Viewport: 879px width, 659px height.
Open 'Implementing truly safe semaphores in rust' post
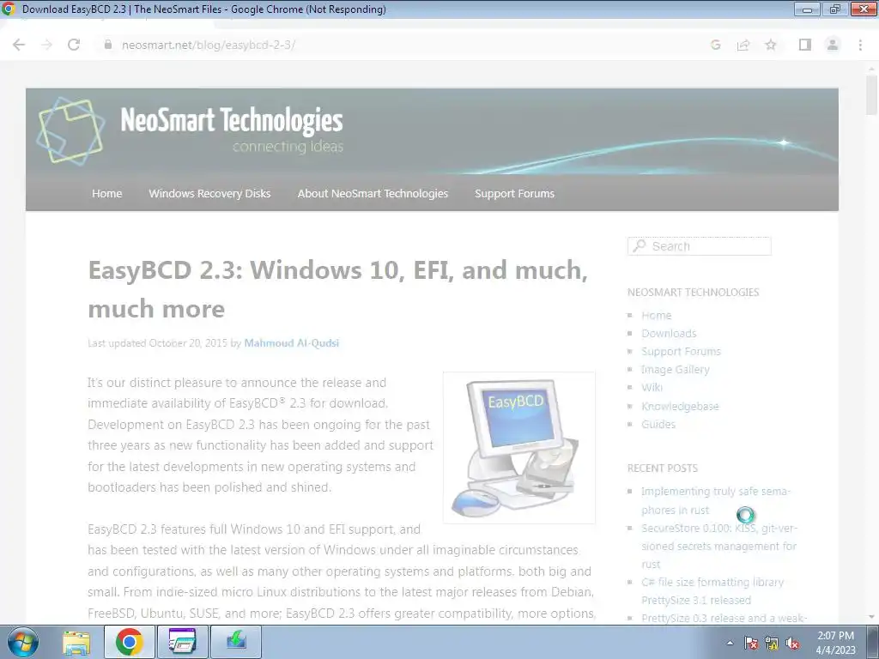716,500
